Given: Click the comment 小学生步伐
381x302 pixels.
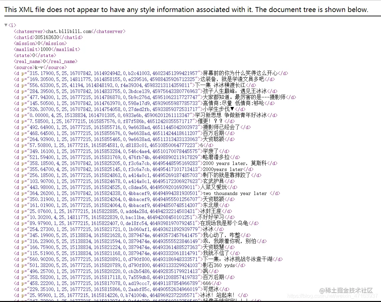Looking at the screenshot, I should [x=218, y=109].
